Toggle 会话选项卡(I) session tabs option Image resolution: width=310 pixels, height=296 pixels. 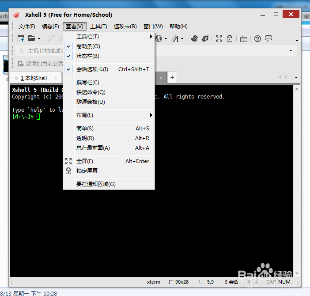[109, 69]
